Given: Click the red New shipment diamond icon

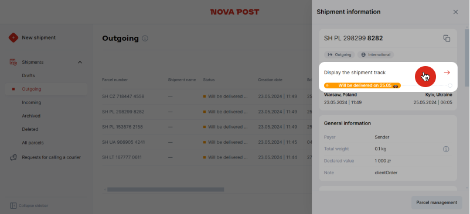Looking at the screenshot, I should tap(13, 37).
